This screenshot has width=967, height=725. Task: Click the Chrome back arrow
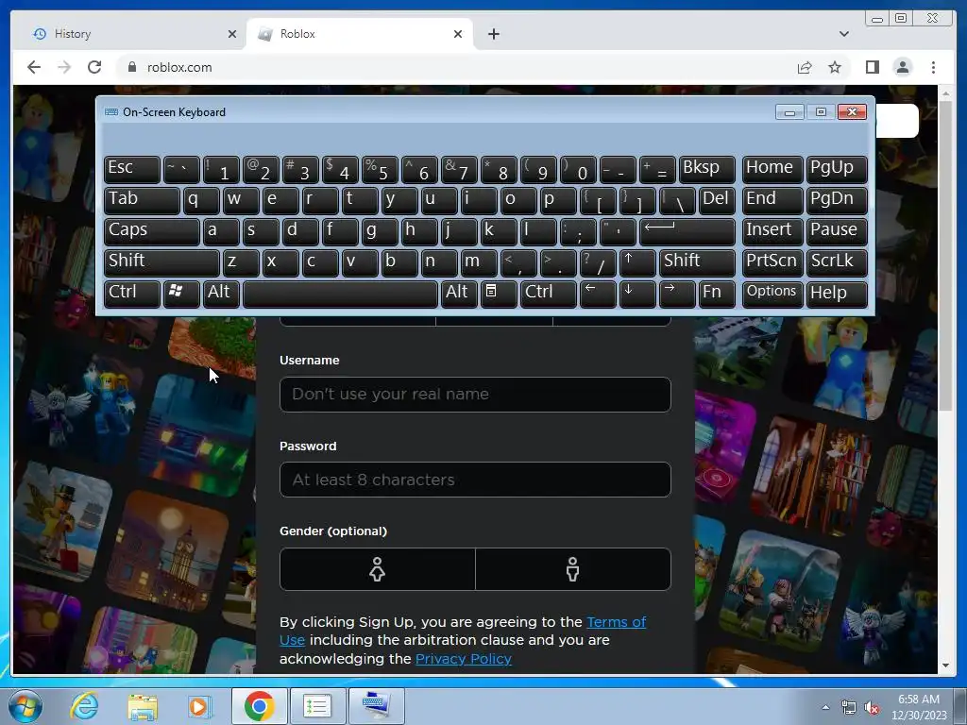pos(34,67)
